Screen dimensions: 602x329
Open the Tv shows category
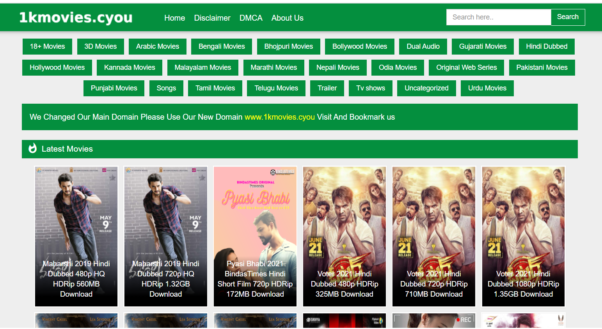[x=370, y=88]
